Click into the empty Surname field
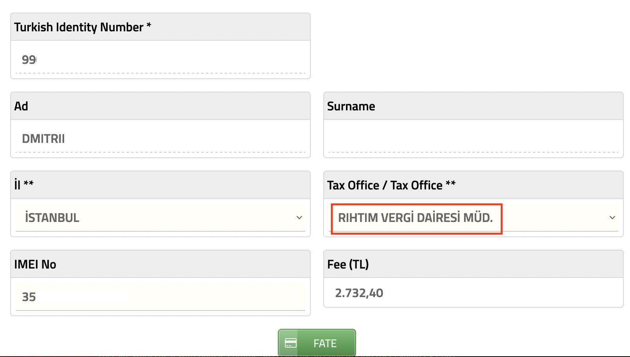This screenshot has height=357, width=630. [x=473, y=139]
